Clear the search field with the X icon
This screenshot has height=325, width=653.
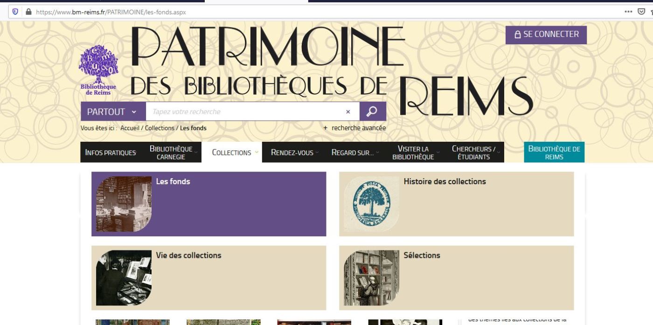[348, 112]
